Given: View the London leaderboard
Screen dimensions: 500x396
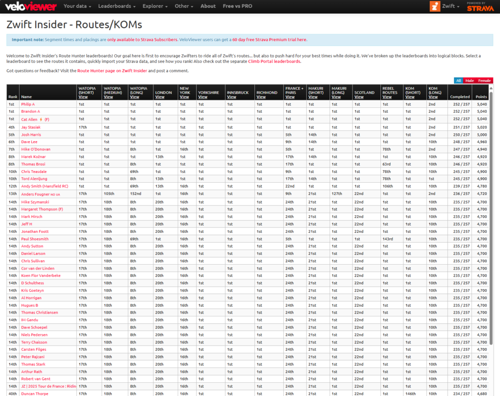Looking at the screenshot, I should tap(160, 97).
